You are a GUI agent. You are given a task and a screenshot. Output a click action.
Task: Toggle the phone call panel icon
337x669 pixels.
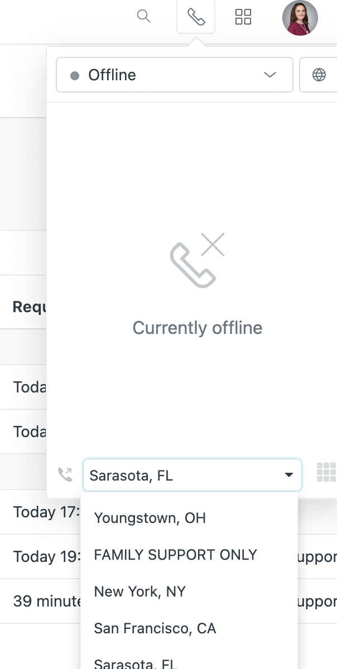tap(196, 17)
